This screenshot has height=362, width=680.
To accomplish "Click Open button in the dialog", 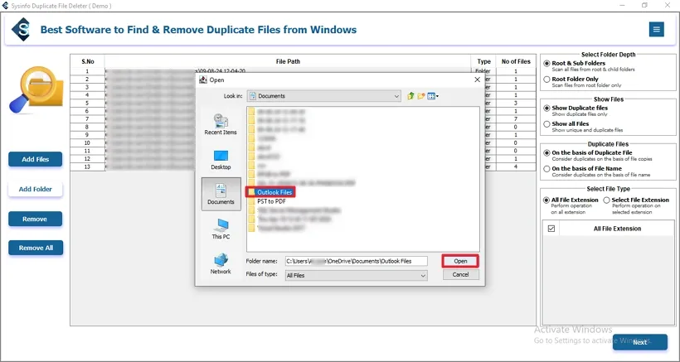I will coord(460,261).
